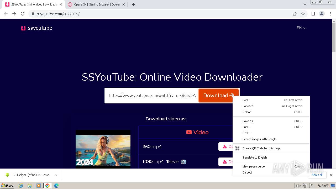Viewport: 336px width, 189px height.
Task: Choose View page source
Action: tap(271, 166)
